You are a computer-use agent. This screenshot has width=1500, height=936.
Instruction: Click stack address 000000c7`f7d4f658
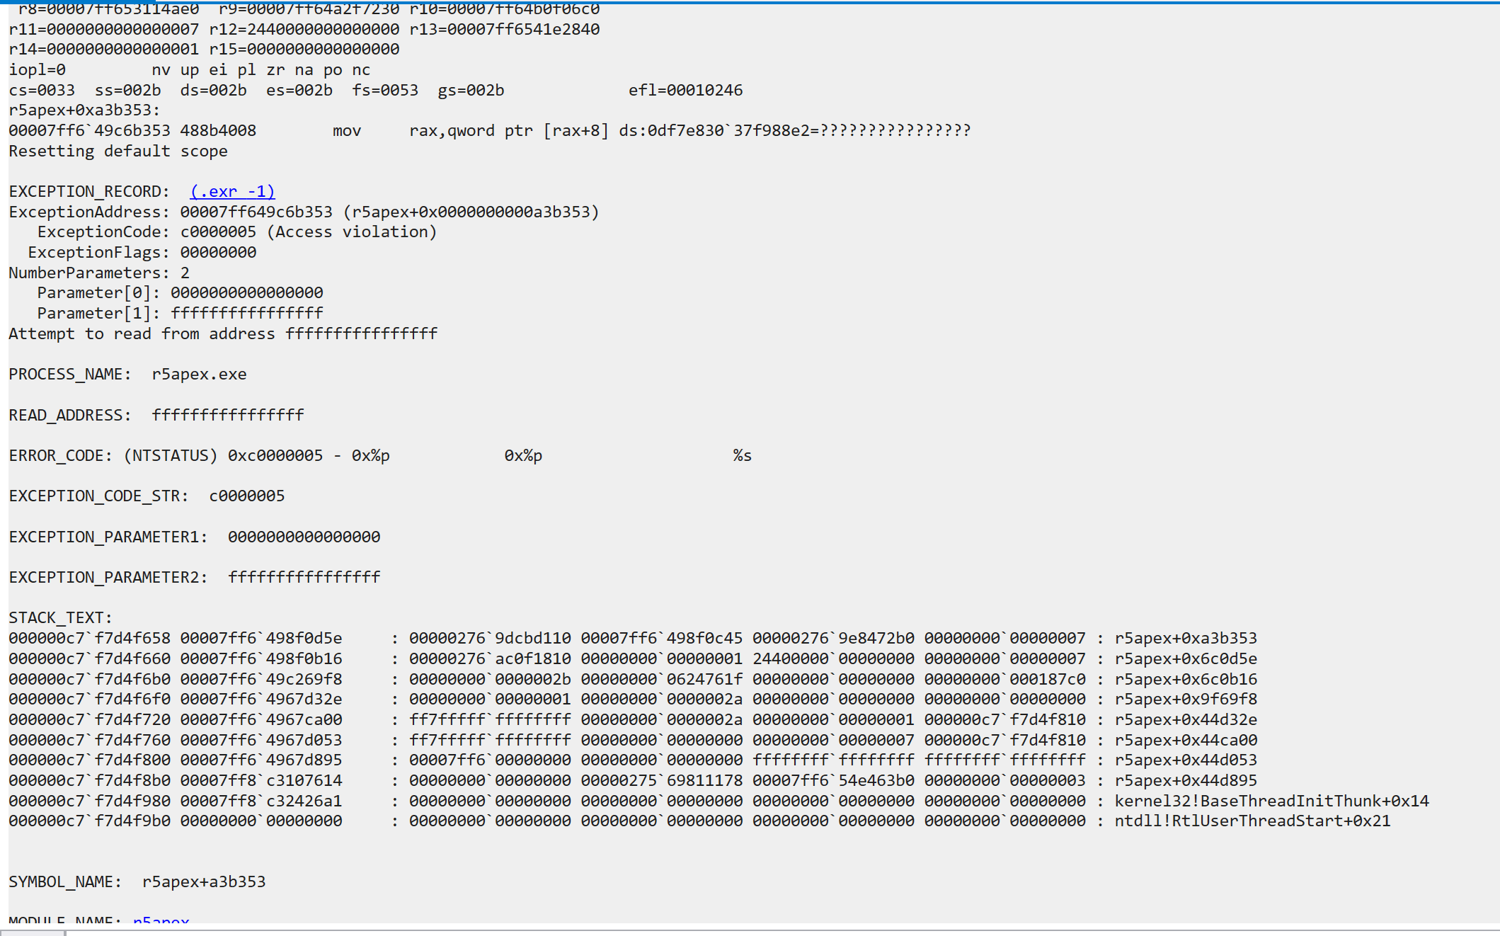[89, 639]
